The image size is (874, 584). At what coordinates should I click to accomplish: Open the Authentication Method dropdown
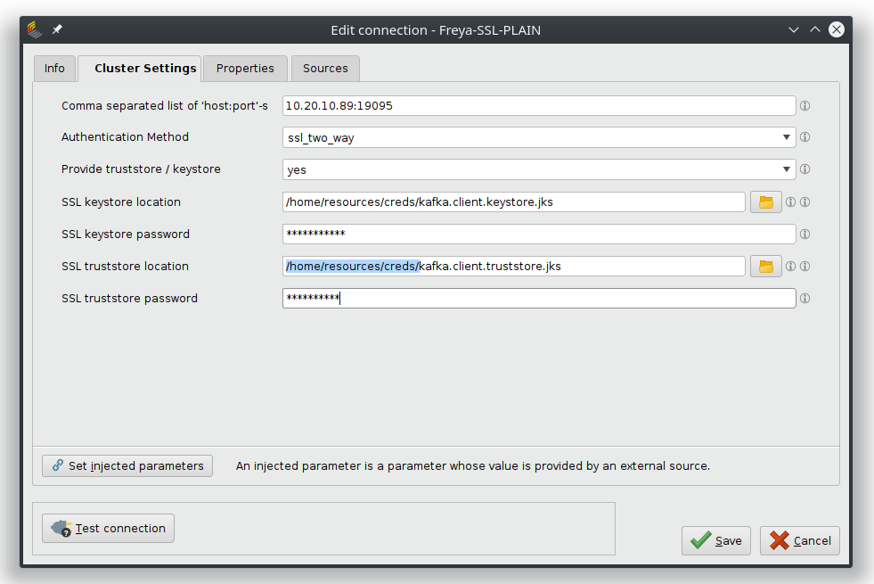(x=786, y=137)
